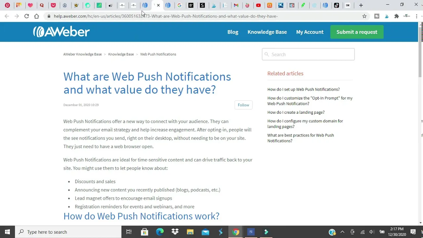Open Windows Action Center notifications
Viewport: 423px width, 238px height.
click(413, 232)
